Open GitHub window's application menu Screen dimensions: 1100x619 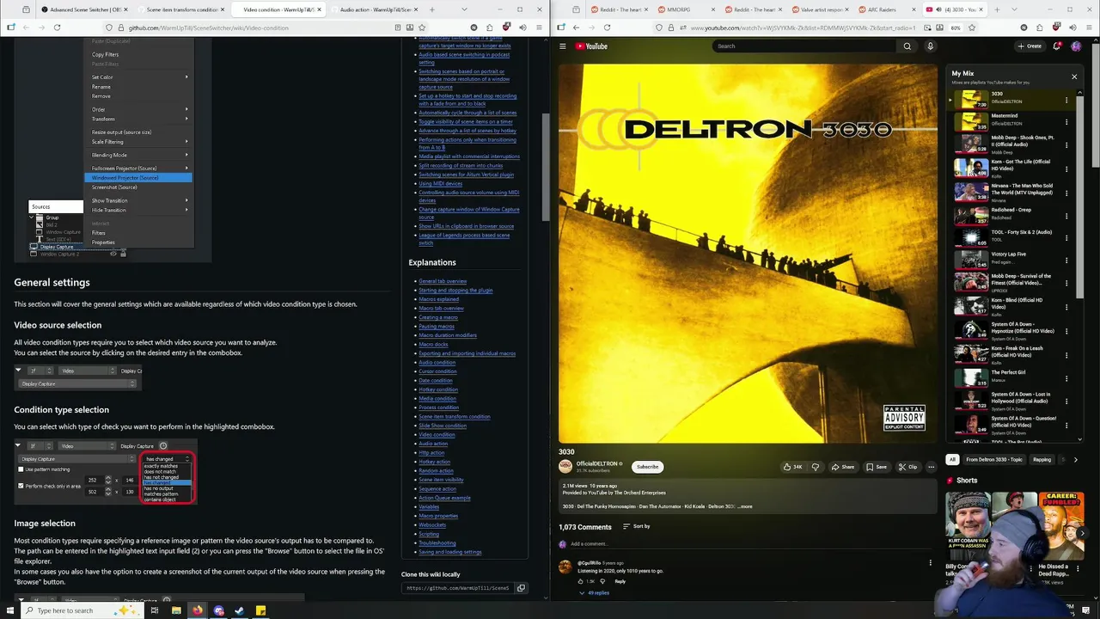tap(538, 28)
